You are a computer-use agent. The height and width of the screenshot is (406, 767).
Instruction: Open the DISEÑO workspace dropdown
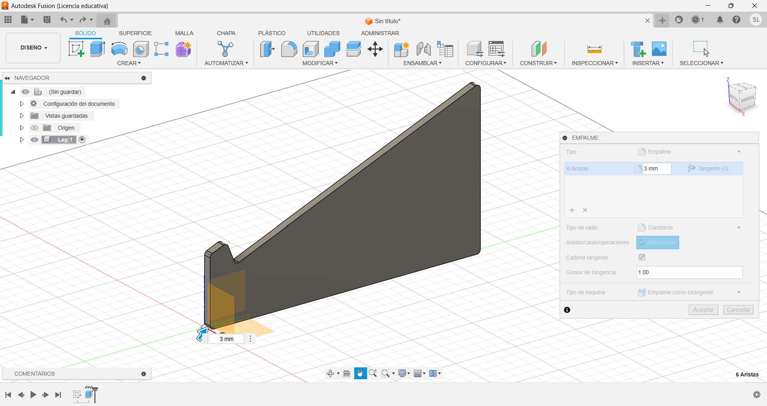click(34, 48)
